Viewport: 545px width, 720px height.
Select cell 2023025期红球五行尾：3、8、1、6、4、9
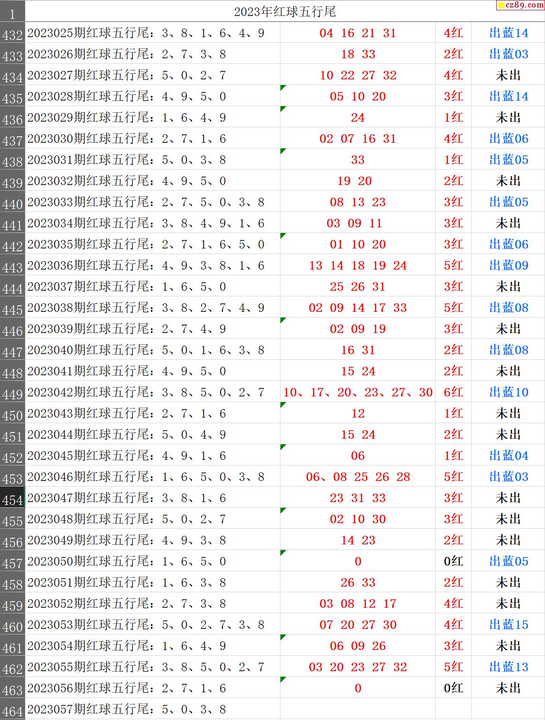point(152,33)
